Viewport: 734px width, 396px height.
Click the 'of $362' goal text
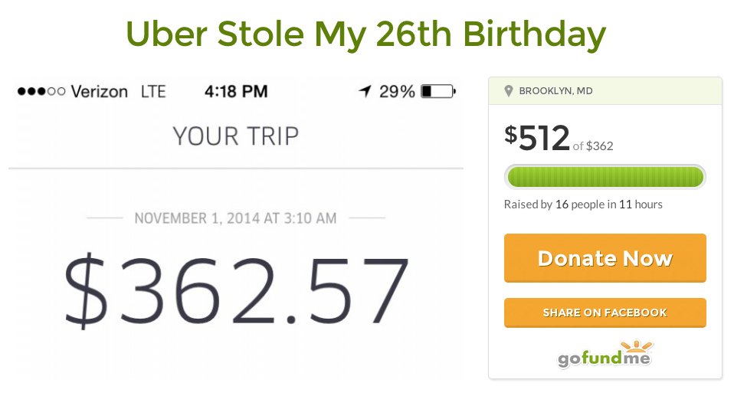coord(592,146)
